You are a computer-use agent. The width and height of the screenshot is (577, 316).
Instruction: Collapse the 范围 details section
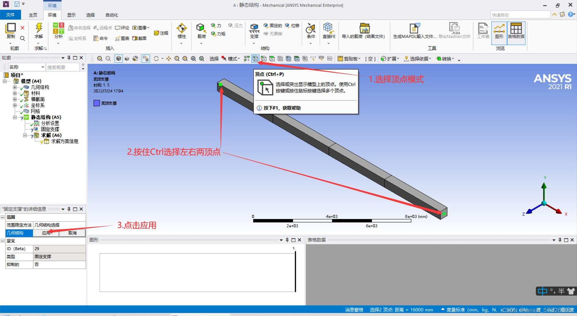2,217
